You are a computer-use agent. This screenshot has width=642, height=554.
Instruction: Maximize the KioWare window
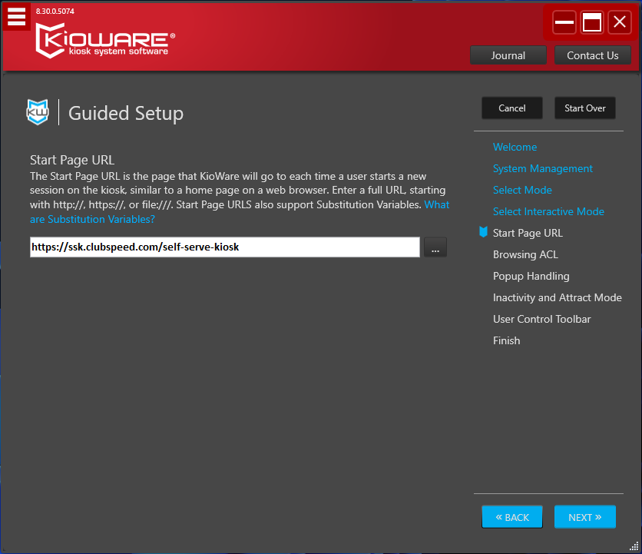tap(592, 22)
